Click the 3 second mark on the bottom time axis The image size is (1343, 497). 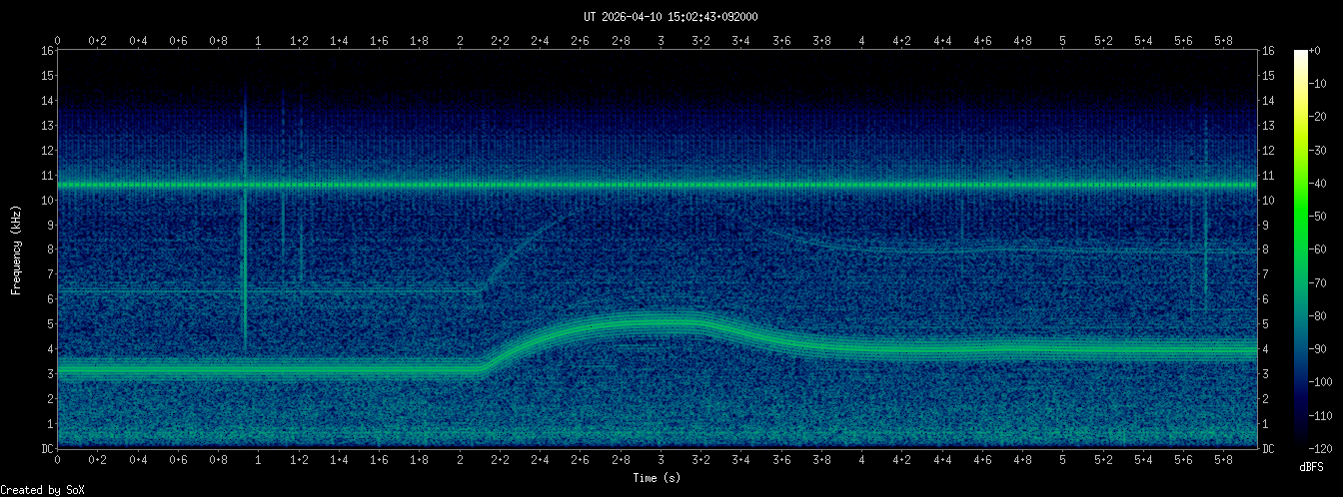[x=661, y=461]
